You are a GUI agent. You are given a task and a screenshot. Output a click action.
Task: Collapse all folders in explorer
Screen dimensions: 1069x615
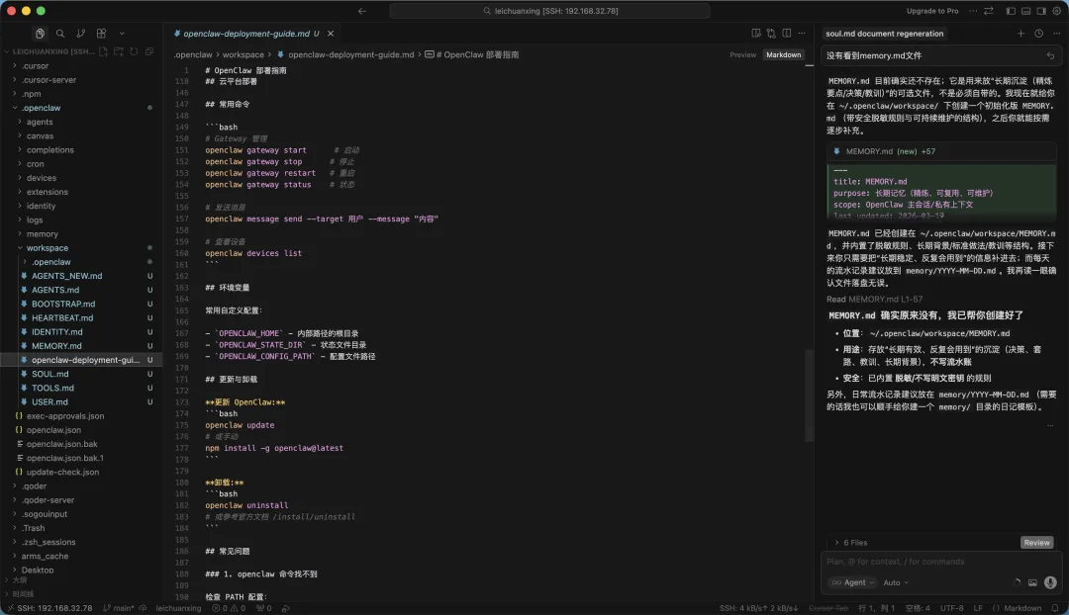click(149, 51)
